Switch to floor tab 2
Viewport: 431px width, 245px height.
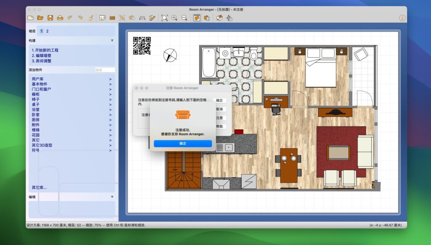tap(47, 31)
